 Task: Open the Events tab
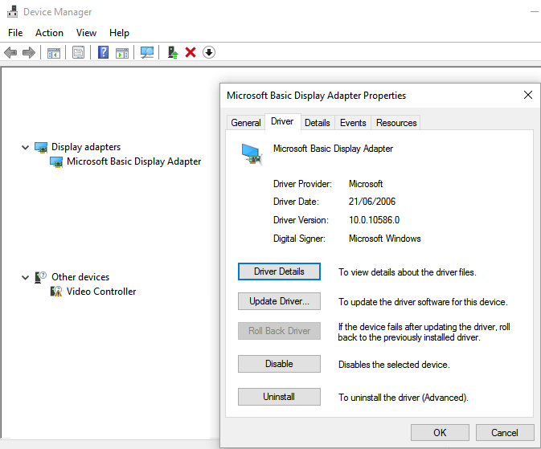tap(353, 123)
